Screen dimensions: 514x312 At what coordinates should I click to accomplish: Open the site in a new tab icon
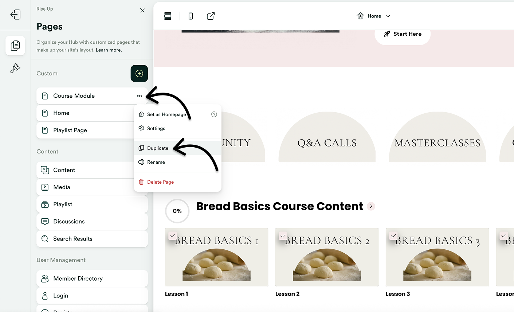click(x=211, y=16)
